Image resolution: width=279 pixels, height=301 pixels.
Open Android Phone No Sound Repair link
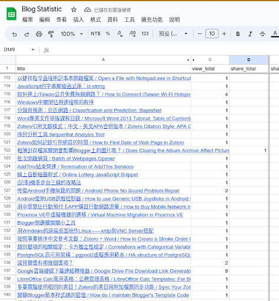[98, 190]
